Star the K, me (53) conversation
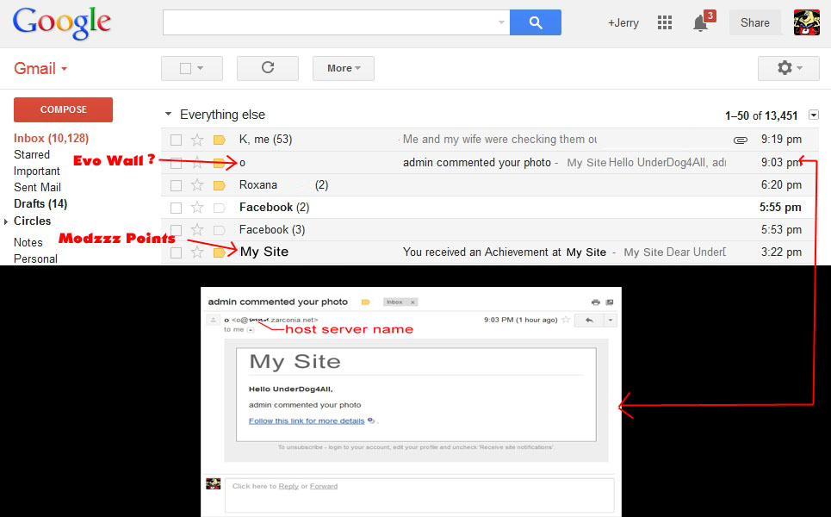 coord(197,140)
